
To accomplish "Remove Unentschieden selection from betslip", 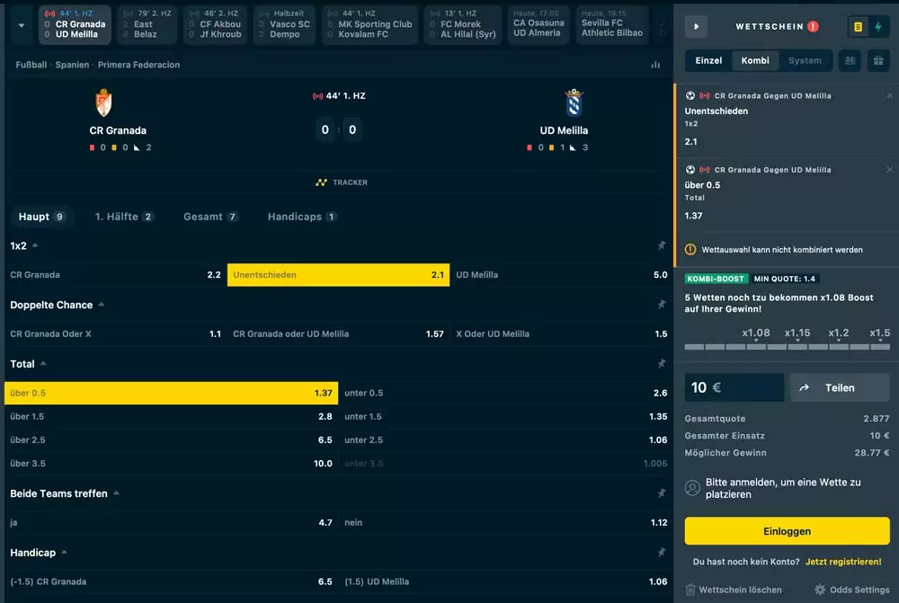I will click(x=889, y=96).
